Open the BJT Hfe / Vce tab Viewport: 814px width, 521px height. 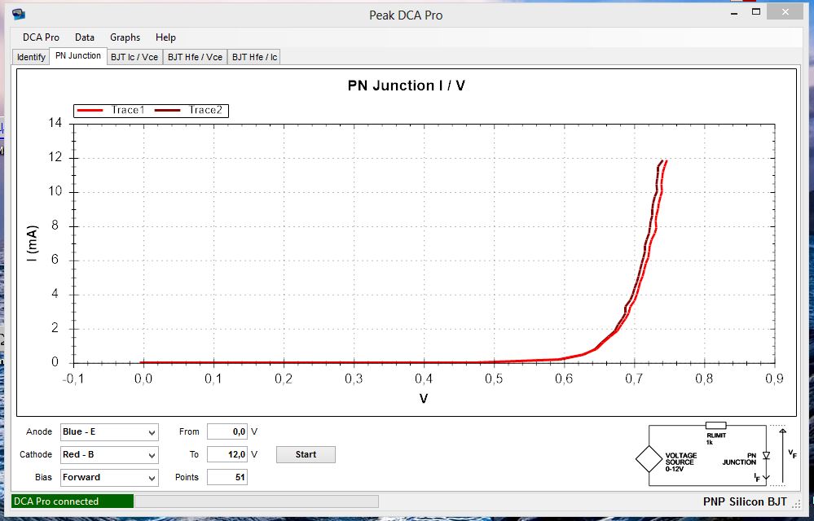tap(196, 57)
